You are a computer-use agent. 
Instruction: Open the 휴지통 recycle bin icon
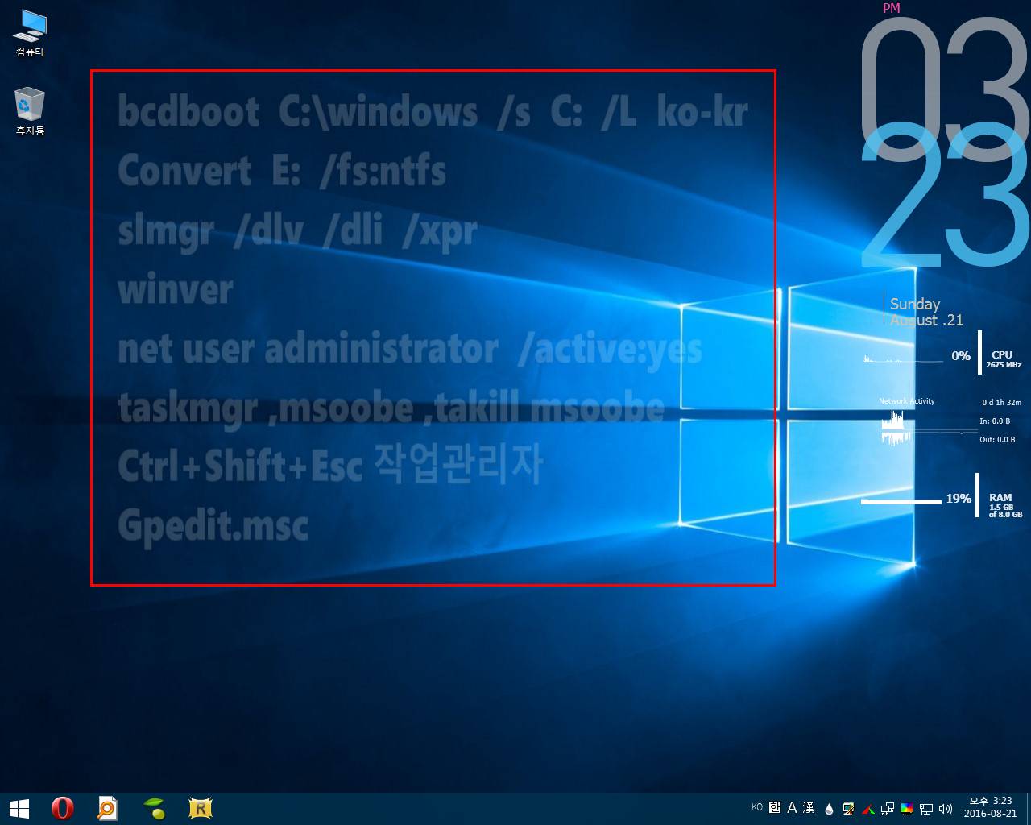(x=30, y=111)
